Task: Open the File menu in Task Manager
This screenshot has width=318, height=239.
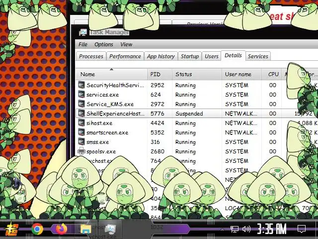Action: (83, 44)
